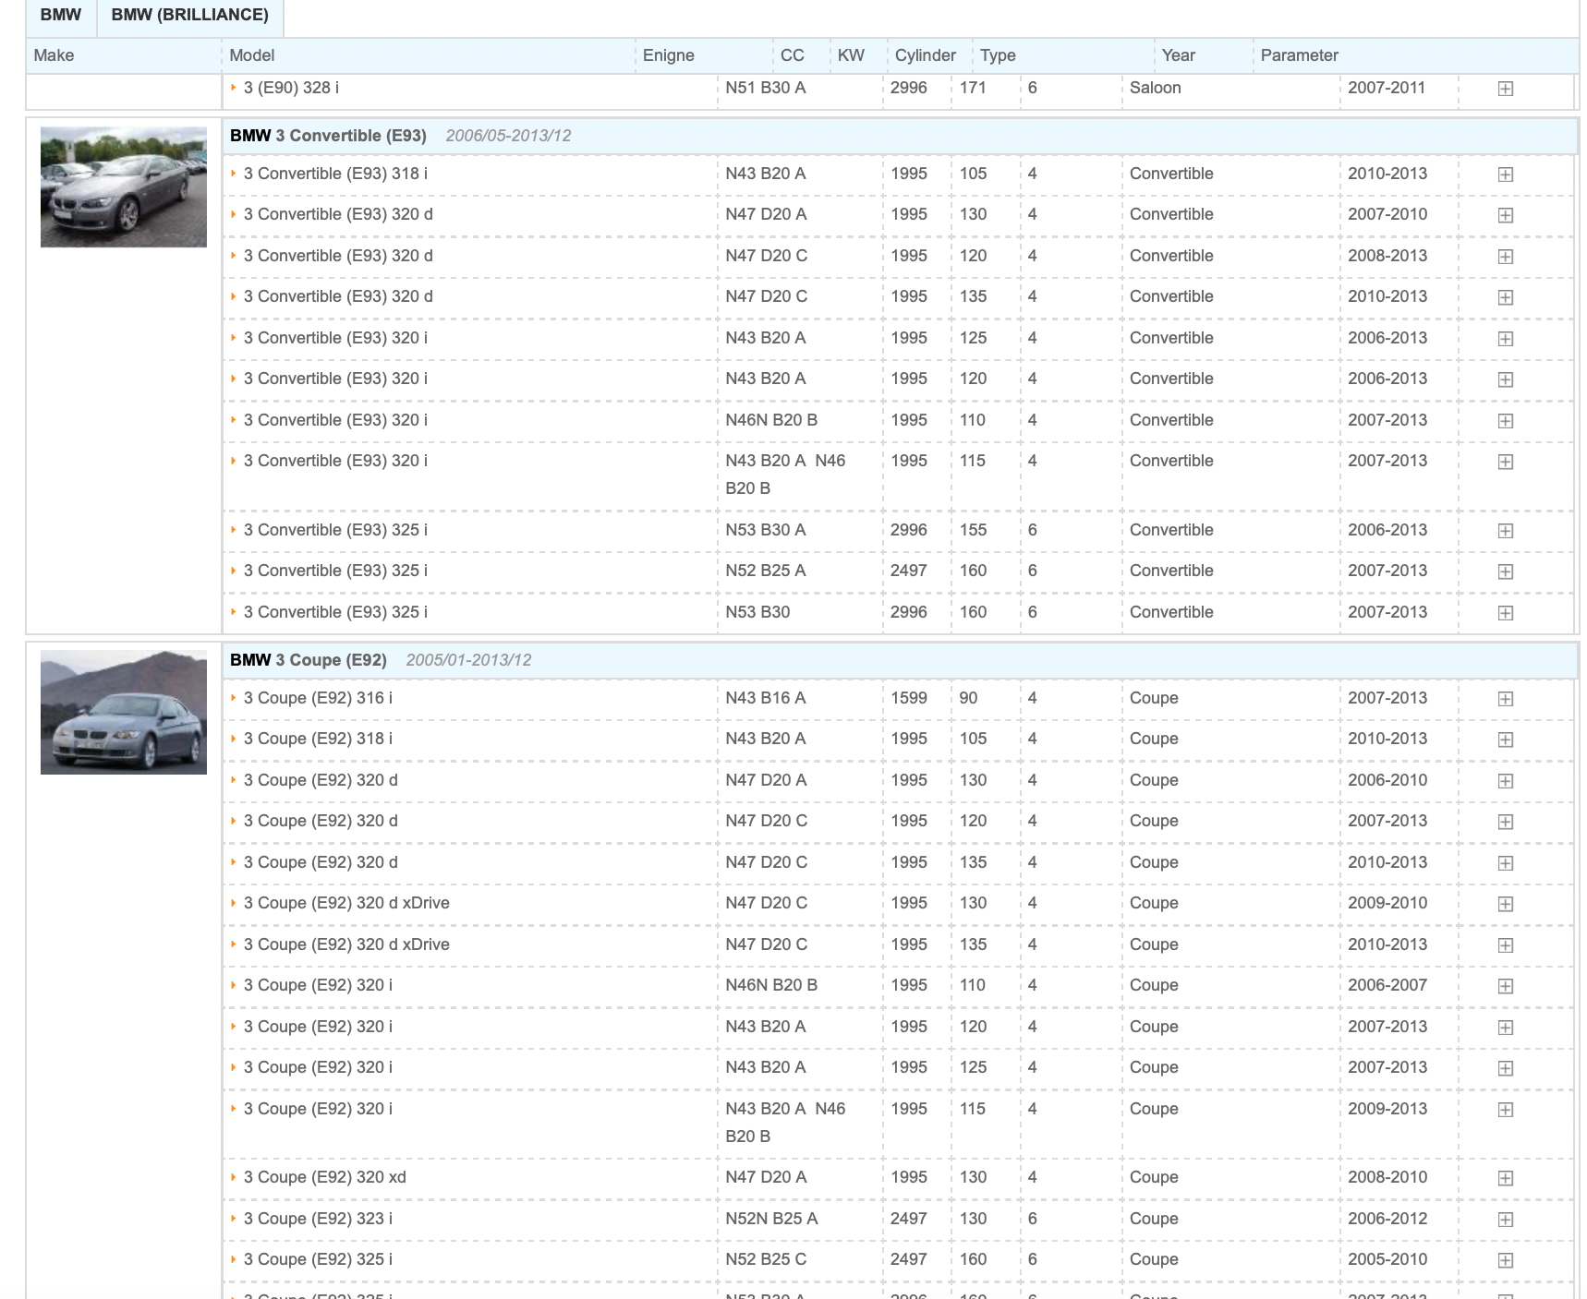Image resolution: width=1587 pixels, height=1299 pixels.
Task: Expand parameters for Convertible 320 i N46N B20 B
Action: coord(1505,421)
